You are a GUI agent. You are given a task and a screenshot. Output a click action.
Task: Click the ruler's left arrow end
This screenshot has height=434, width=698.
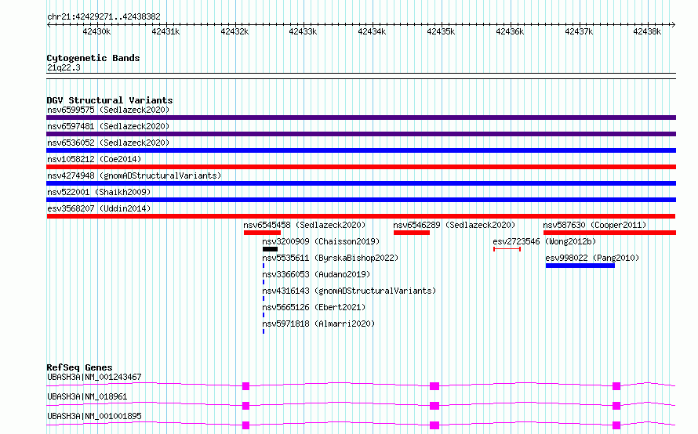click(x=49, y=25)
